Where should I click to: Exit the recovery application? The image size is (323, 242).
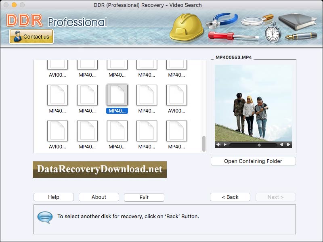click(x=144, y=197)
